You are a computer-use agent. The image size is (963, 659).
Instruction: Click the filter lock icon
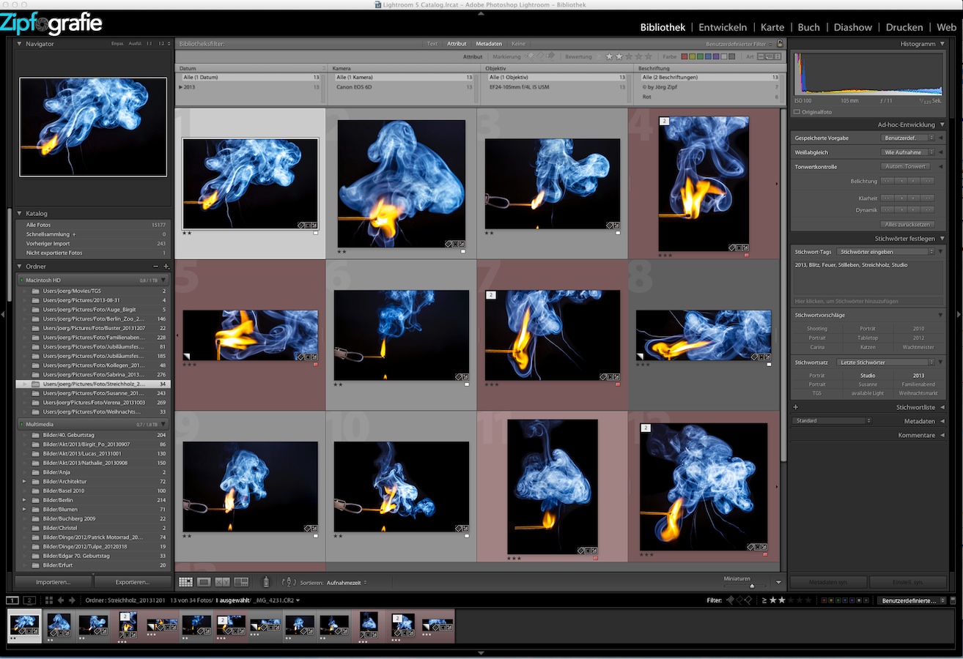(x=780, y=44)
